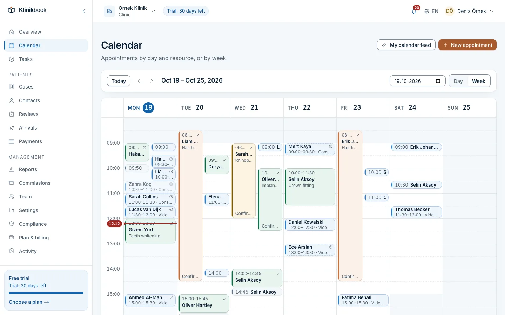The image size is (505, 315).
Task: Click the Overview home icon
Action: [12, 32]
